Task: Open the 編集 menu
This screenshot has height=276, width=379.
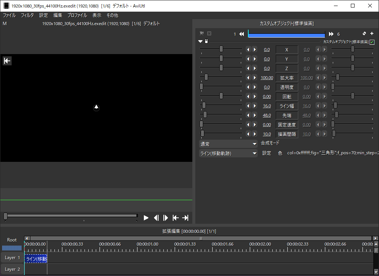Action: (x=58, y=15)
